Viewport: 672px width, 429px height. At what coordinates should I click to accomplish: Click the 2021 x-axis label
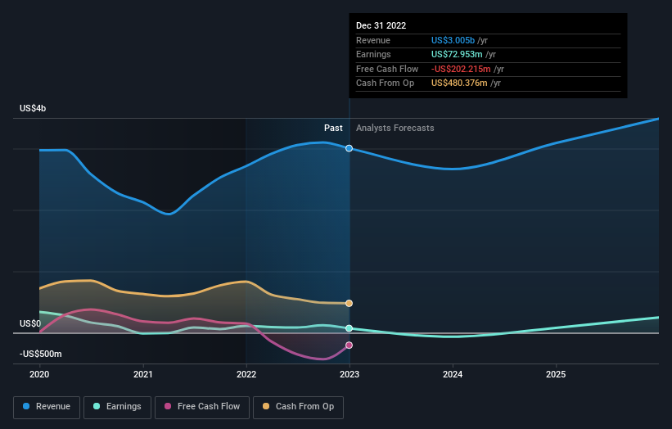pyautogui.click(x=142, y=375)
